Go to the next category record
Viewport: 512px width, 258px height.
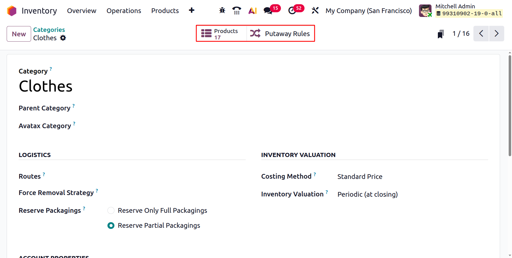(x=496, y=34)
